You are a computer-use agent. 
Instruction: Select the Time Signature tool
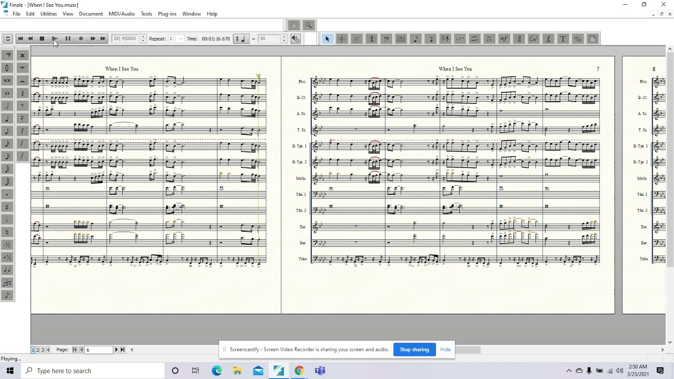(x=371, y=38)
